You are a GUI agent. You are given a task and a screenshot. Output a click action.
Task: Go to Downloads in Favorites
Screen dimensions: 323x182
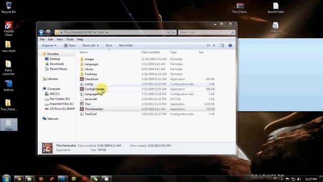tap(57, 64)
